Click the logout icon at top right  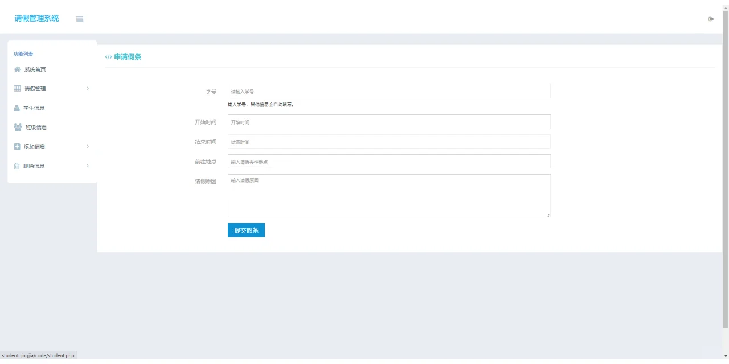pos(711,19)
